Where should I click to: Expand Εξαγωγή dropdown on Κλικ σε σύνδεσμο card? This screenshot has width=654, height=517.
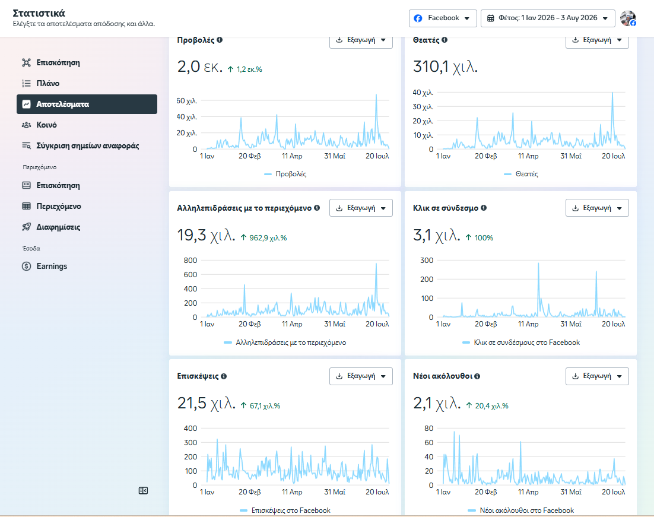(597, 208)
